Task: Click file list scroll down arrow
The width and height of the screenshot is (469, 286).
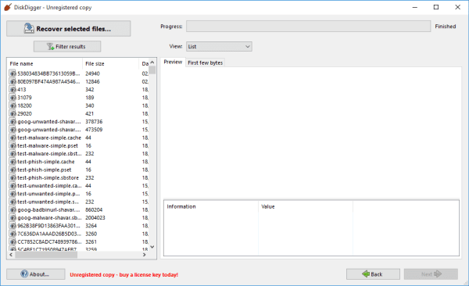Action: click(152, 247)
